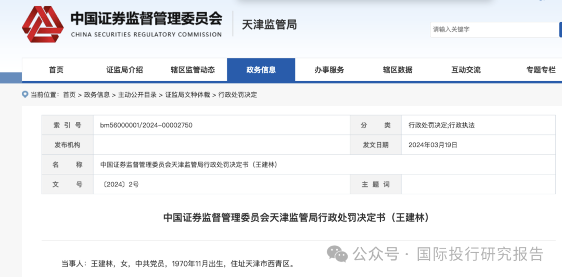Image resolution: width=562 pixels, height=277 pixels.
Task: Click the 分类 label cell
Action: coord(376,125)
